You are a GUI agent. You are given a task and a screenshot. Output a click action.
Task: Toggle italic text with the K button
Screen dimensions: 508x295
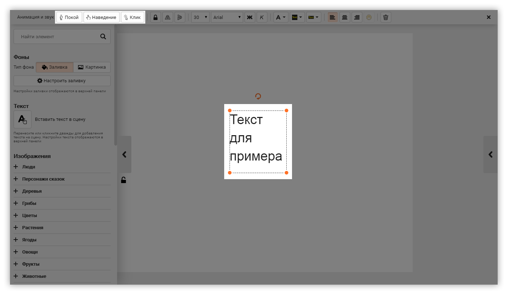tap(262, 17)
